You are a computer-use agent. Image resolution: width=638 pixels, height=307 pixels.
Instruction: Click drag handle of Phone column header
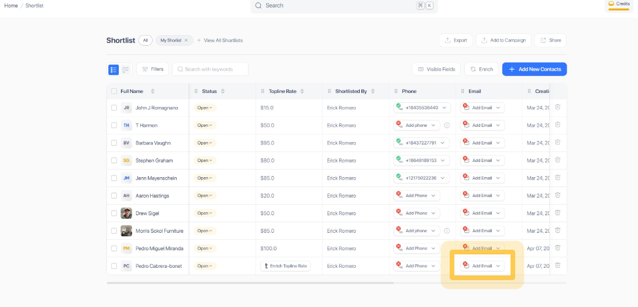coord(396,91)
